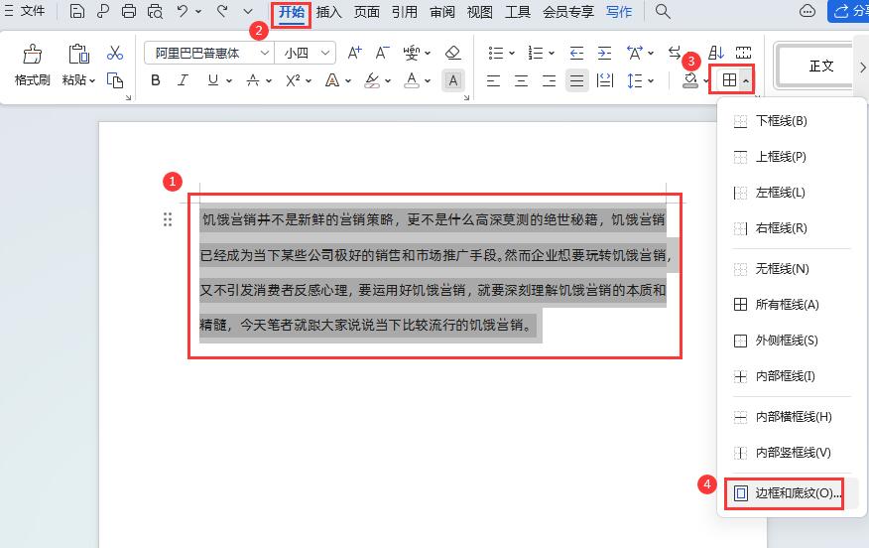Toggle Bold formatting
The width and height of the screenshot is (869, 548).
[156, 80]
